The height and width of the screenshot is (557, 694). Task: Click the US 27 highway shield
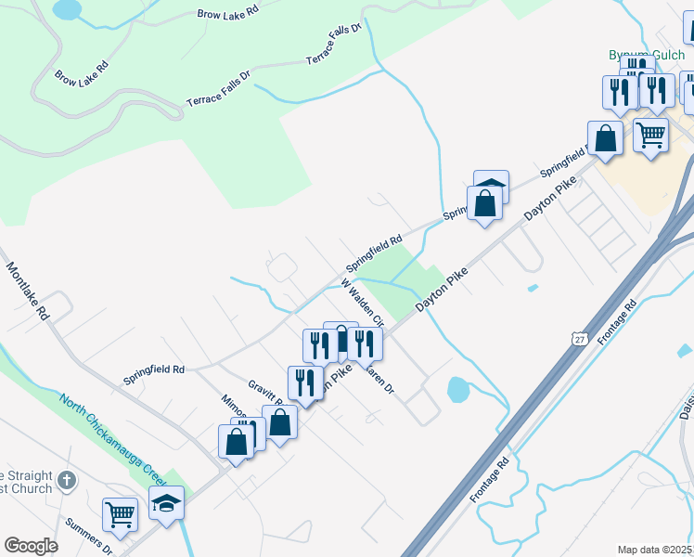[580, 339]
